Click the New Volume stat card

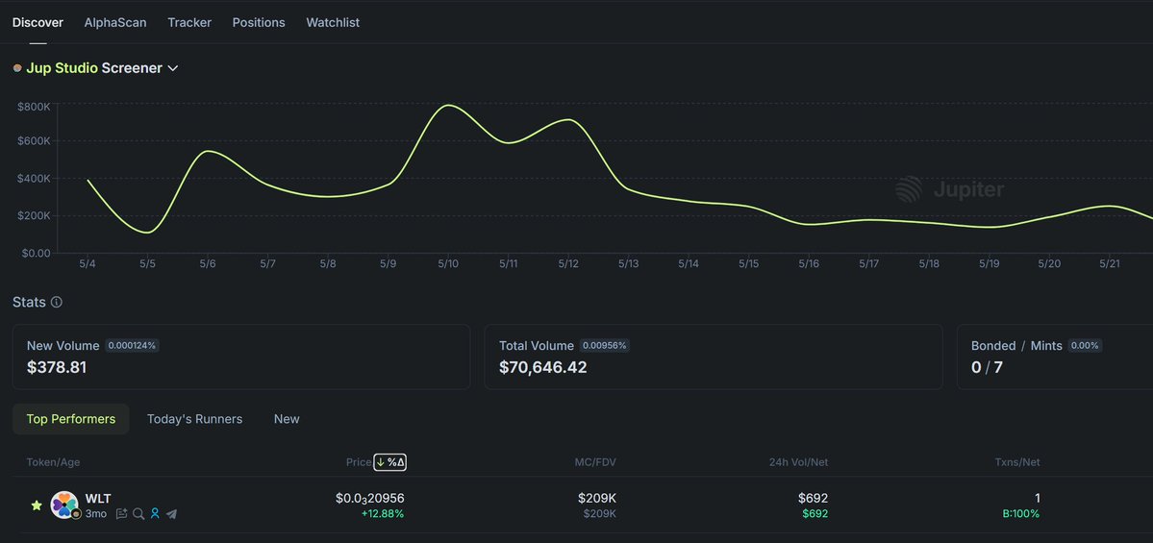pos(241,358)
